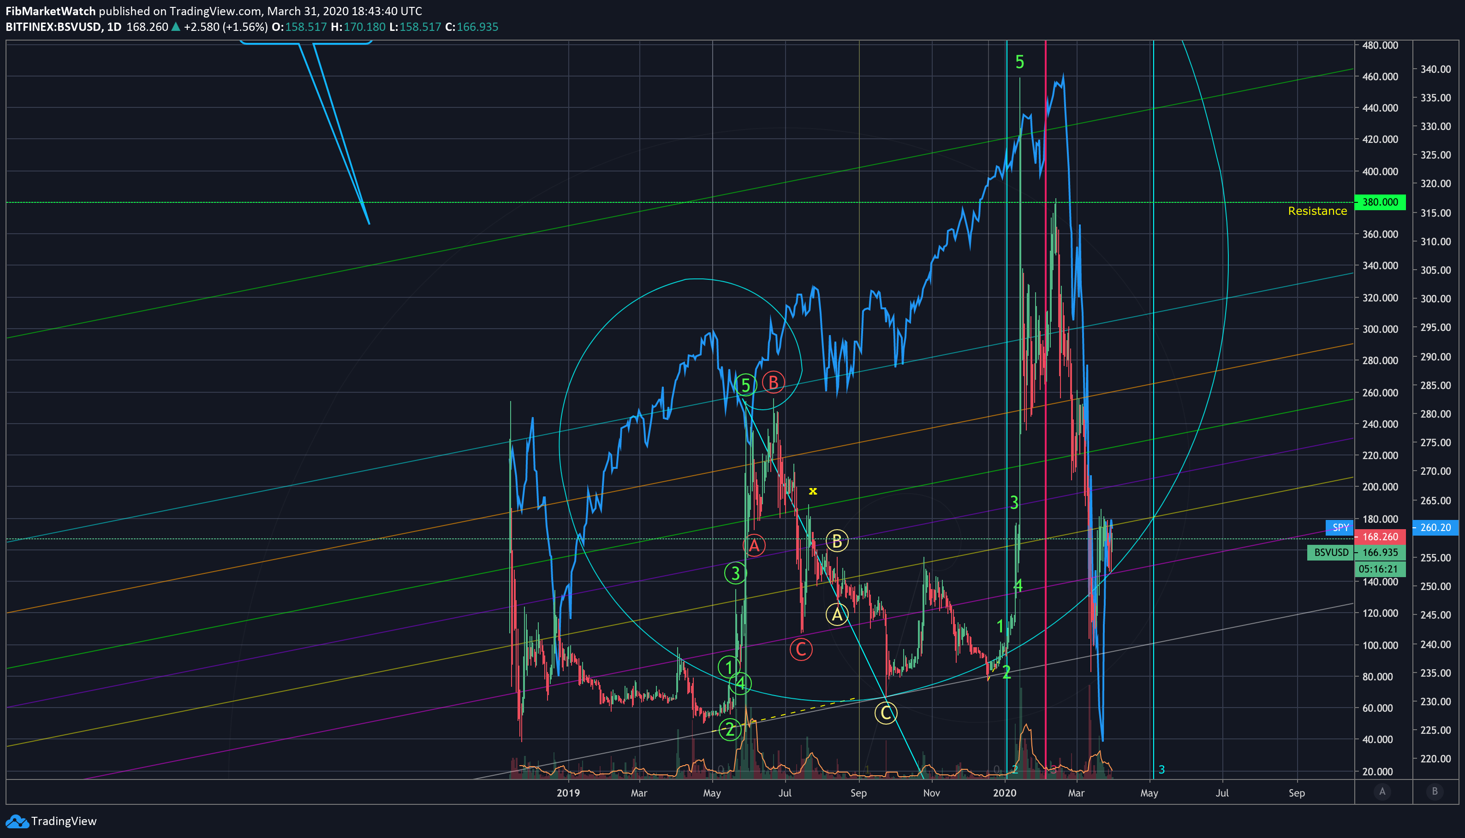
Task: Click the red 168.260 price tag
Action: (1380, 537)
